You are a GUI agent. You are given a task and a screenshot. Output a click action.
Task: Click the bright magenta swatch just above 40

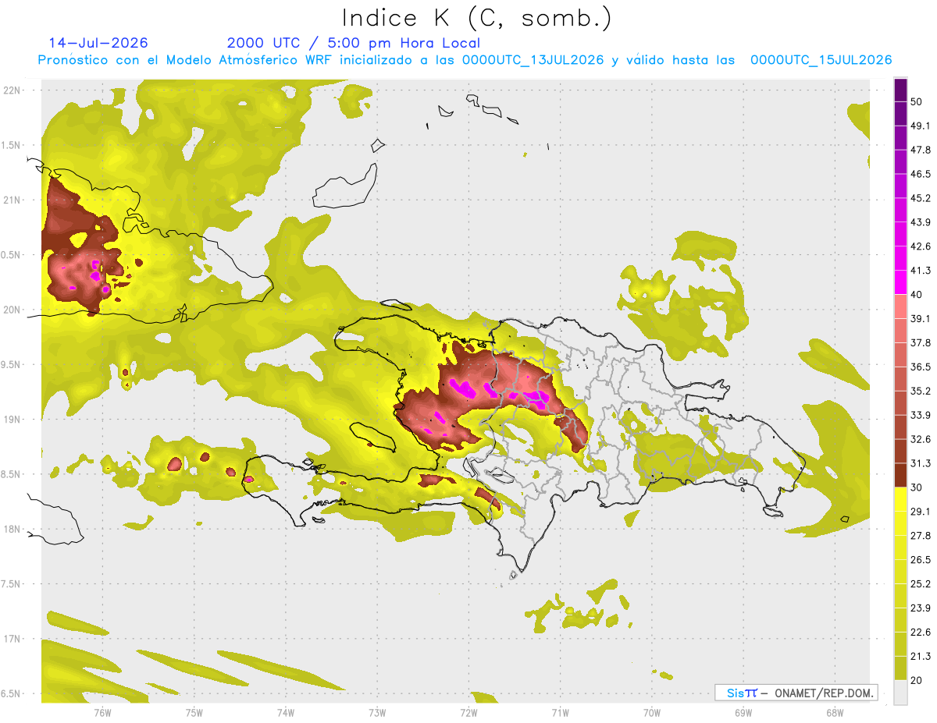901,282
